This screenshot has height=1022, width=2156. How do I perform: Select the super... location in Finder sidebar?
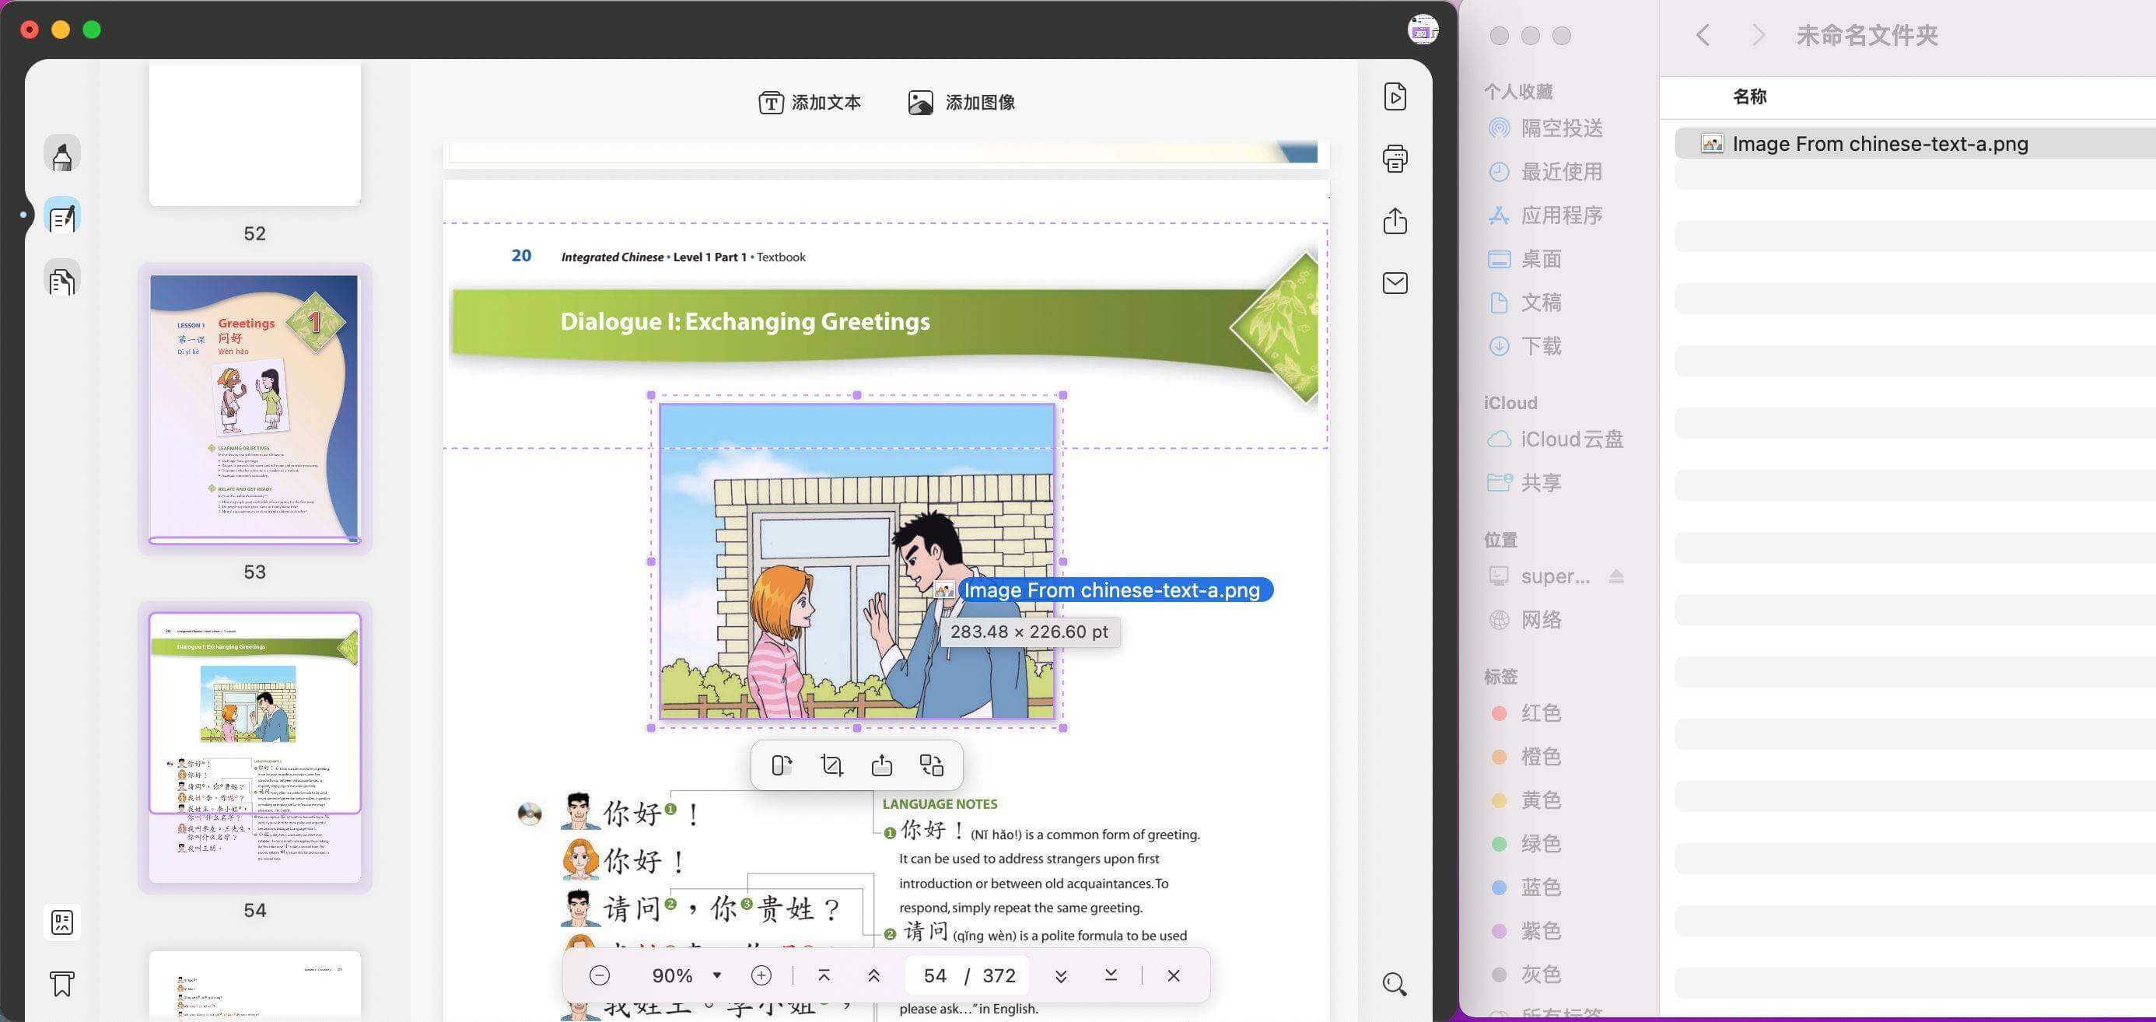click(x=1540, y=576)
